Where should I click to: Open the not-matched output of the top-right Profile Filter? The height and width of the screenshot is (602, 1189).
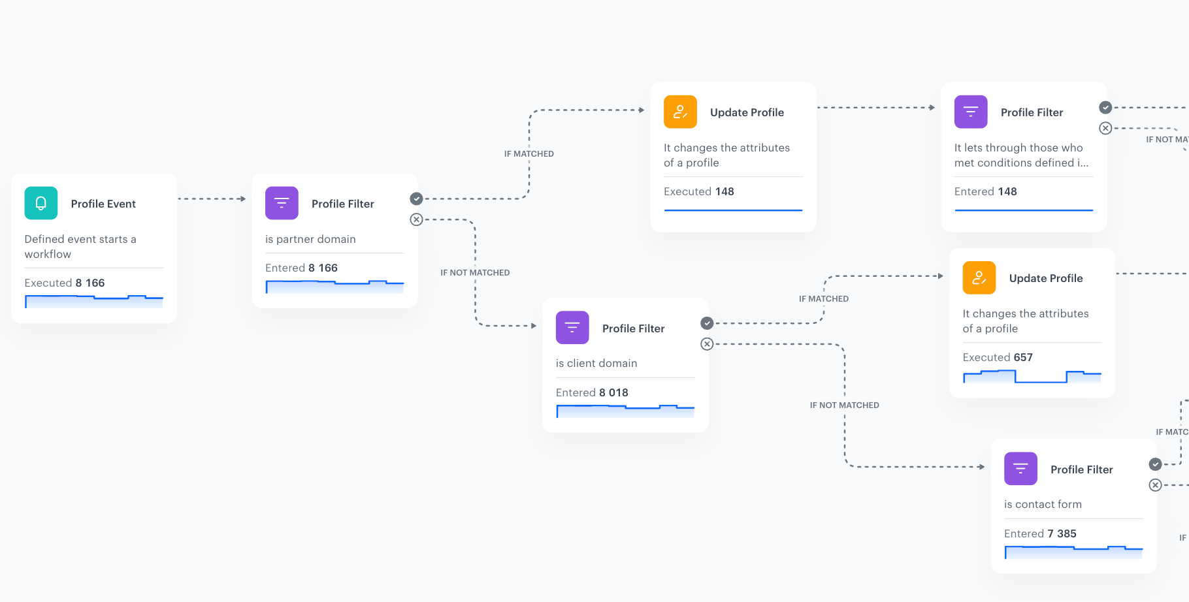pos(1105,128)
